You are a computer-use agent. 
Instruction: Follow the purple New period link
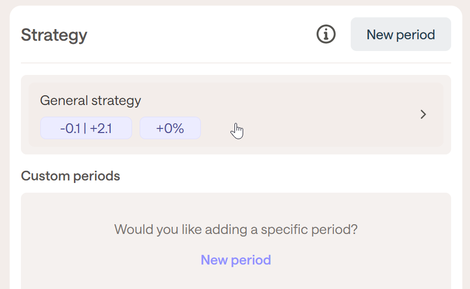pos(236,260)
